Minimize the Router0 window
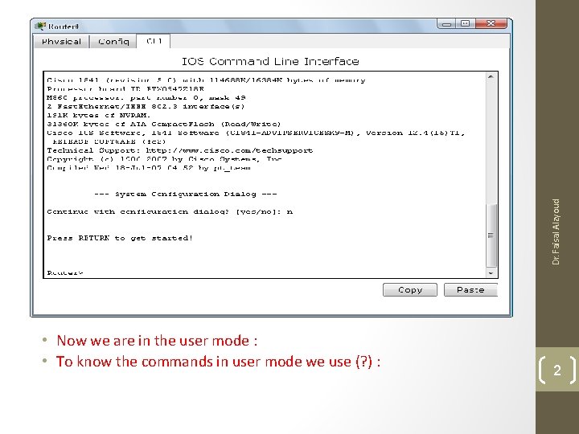This screenshot has height=434, width=579. point(446,24)
